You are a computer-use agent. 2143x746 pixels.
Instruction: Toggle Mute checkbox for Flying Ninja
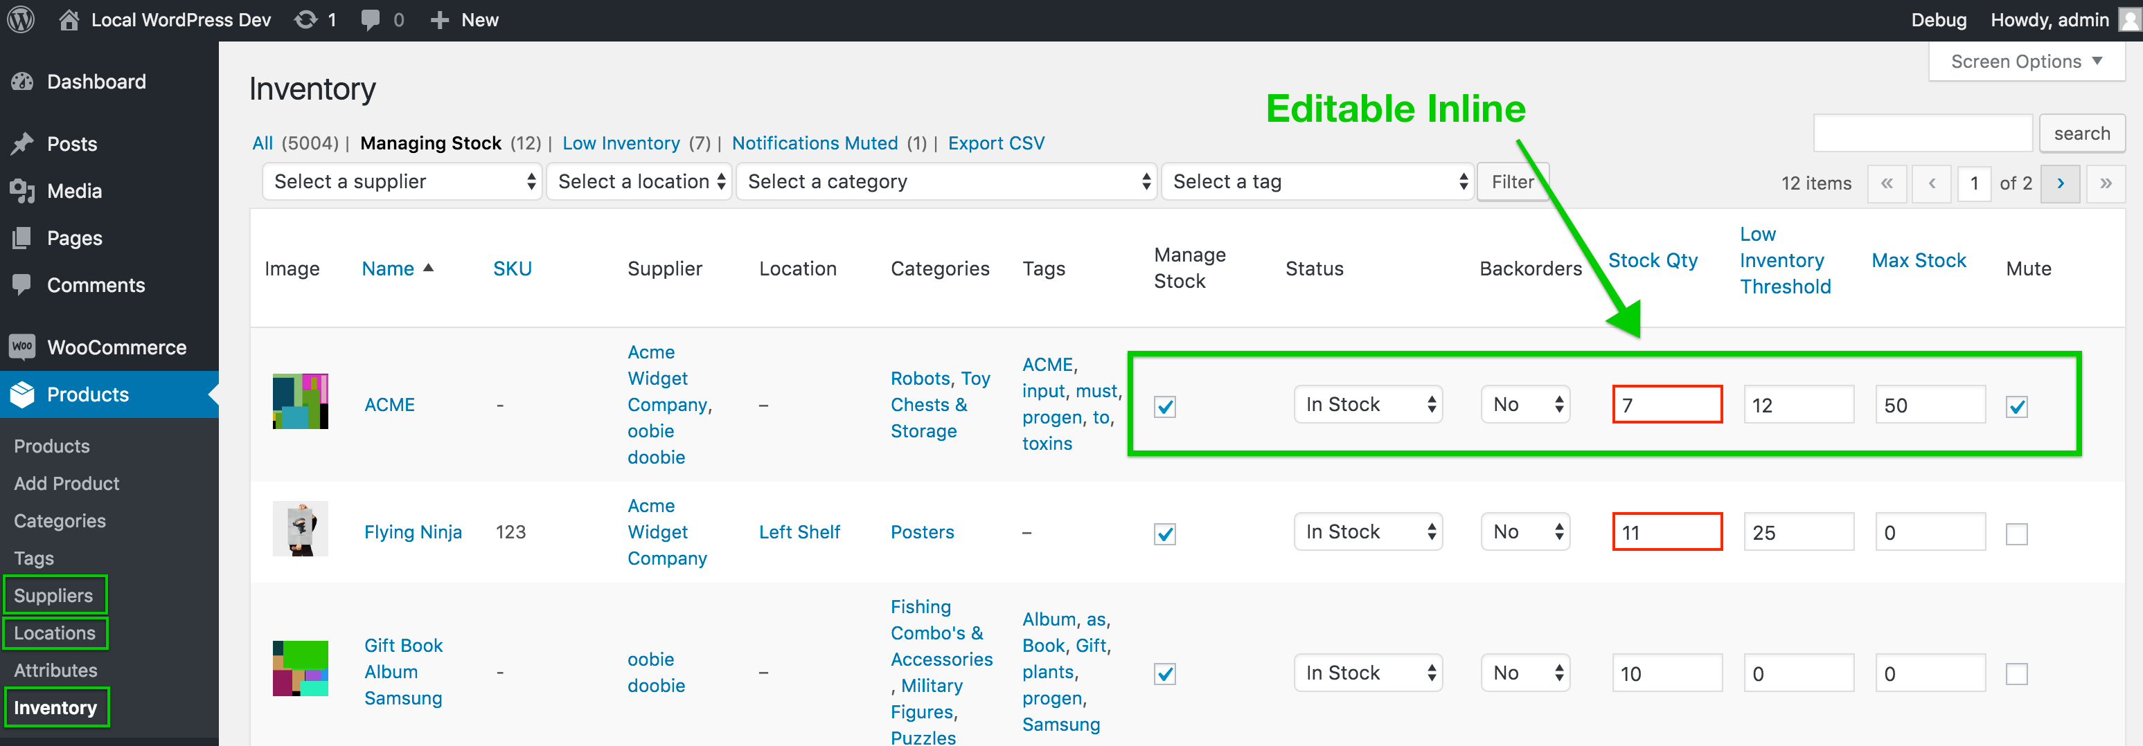[2016, 534]
